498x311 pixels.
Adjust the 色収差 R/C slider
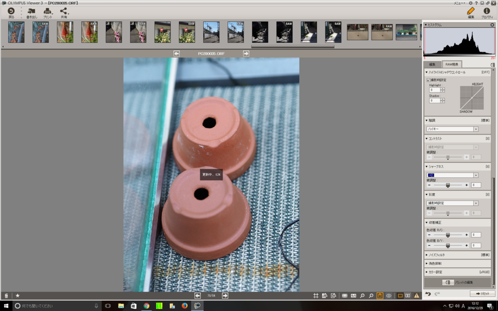pos(448,235)
